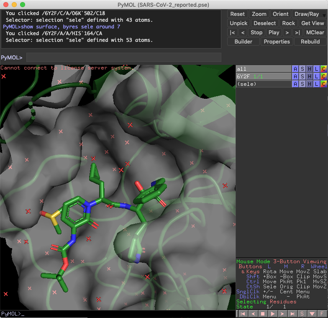The height and width of the screenshot is (318, 328).
Task: Open Show menu for 'all' object
Action: [302, 69]
